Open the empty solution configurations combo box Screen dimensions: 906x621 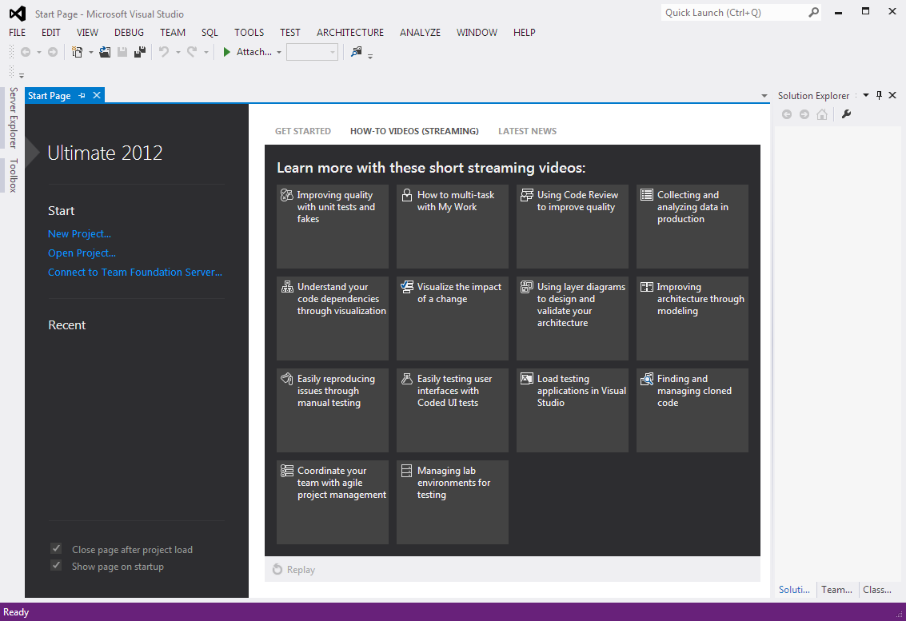pyautogui.click(x=312, y=52)
